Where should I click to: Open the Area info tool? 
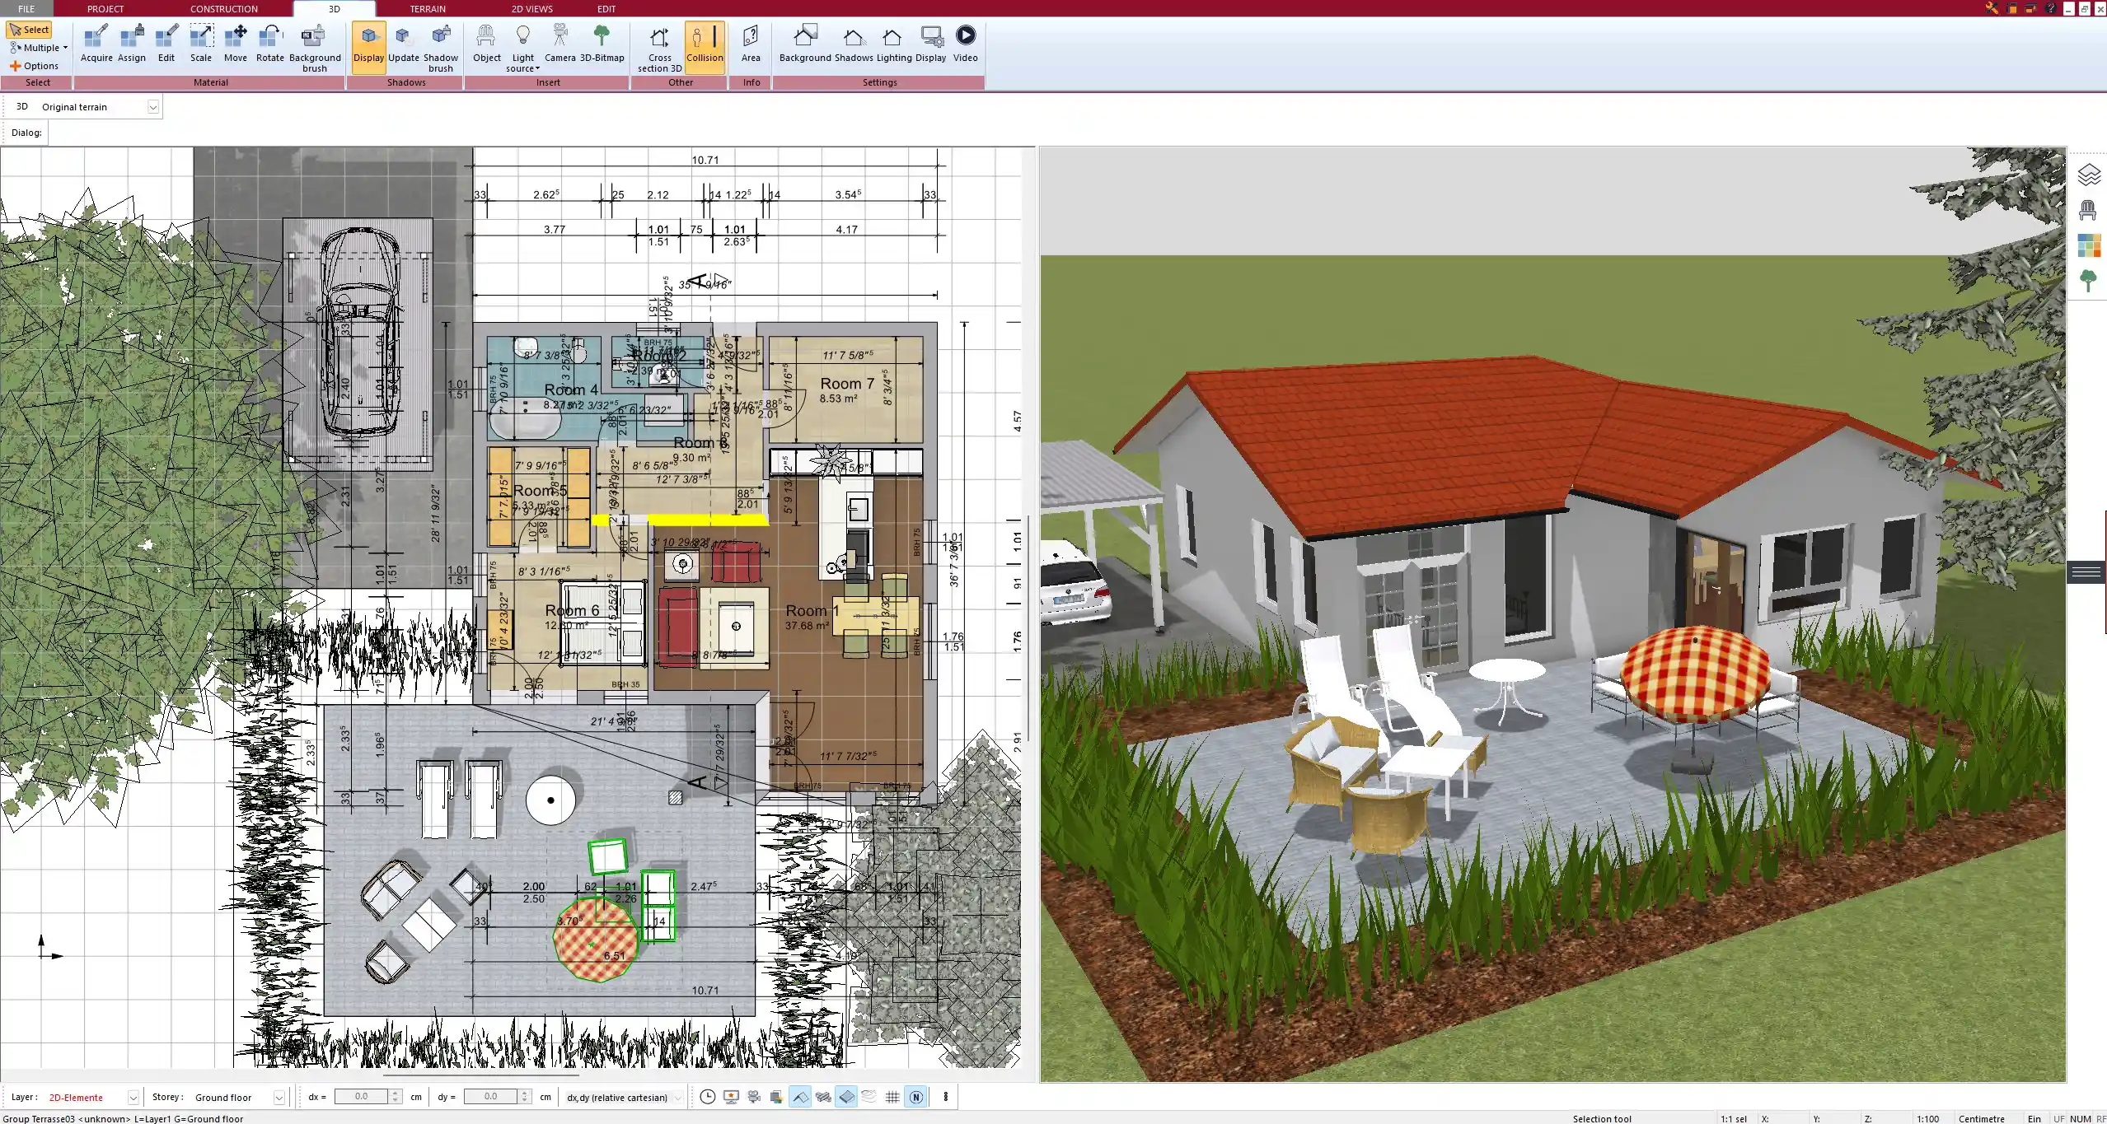751,44
